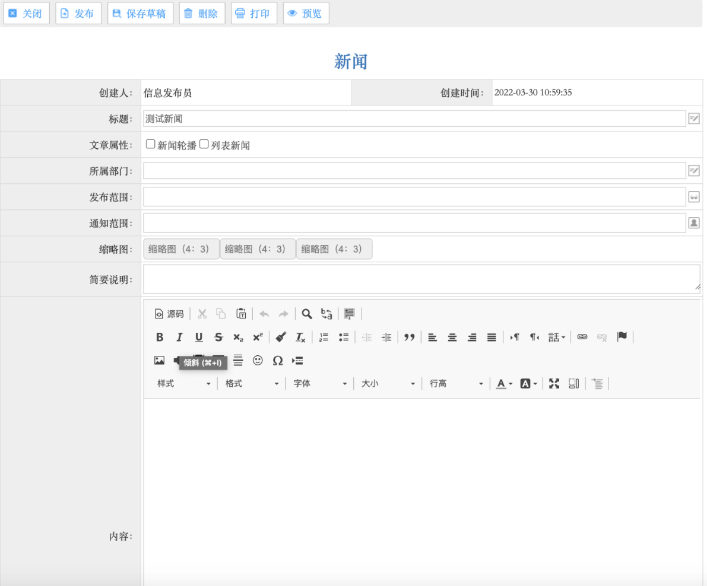
Task: Toggle bold formatting in editor toolbar
Action: coord(160,337)
